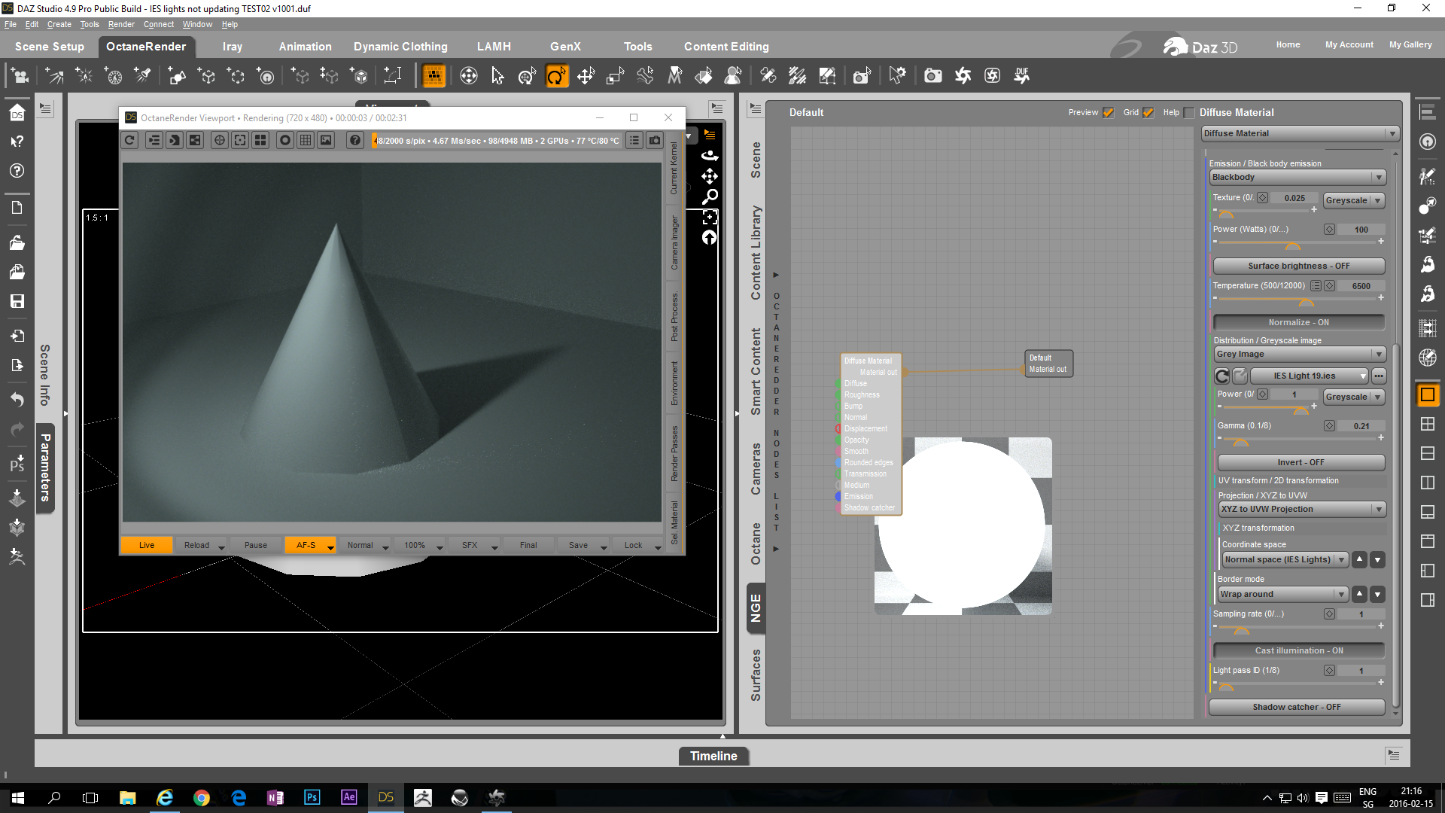Click reload icon beside IES Light file
Image resolution: width=1445 pixels, height=813 pixels.
(1222, 376)
